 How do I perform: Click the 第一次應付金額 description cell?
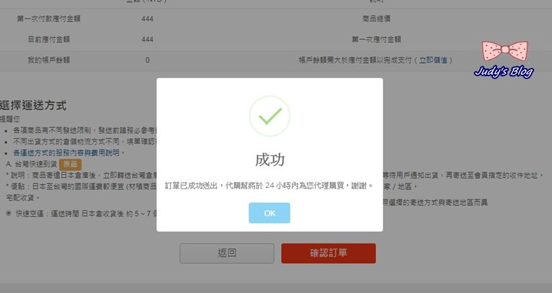(x=376, y=39)
